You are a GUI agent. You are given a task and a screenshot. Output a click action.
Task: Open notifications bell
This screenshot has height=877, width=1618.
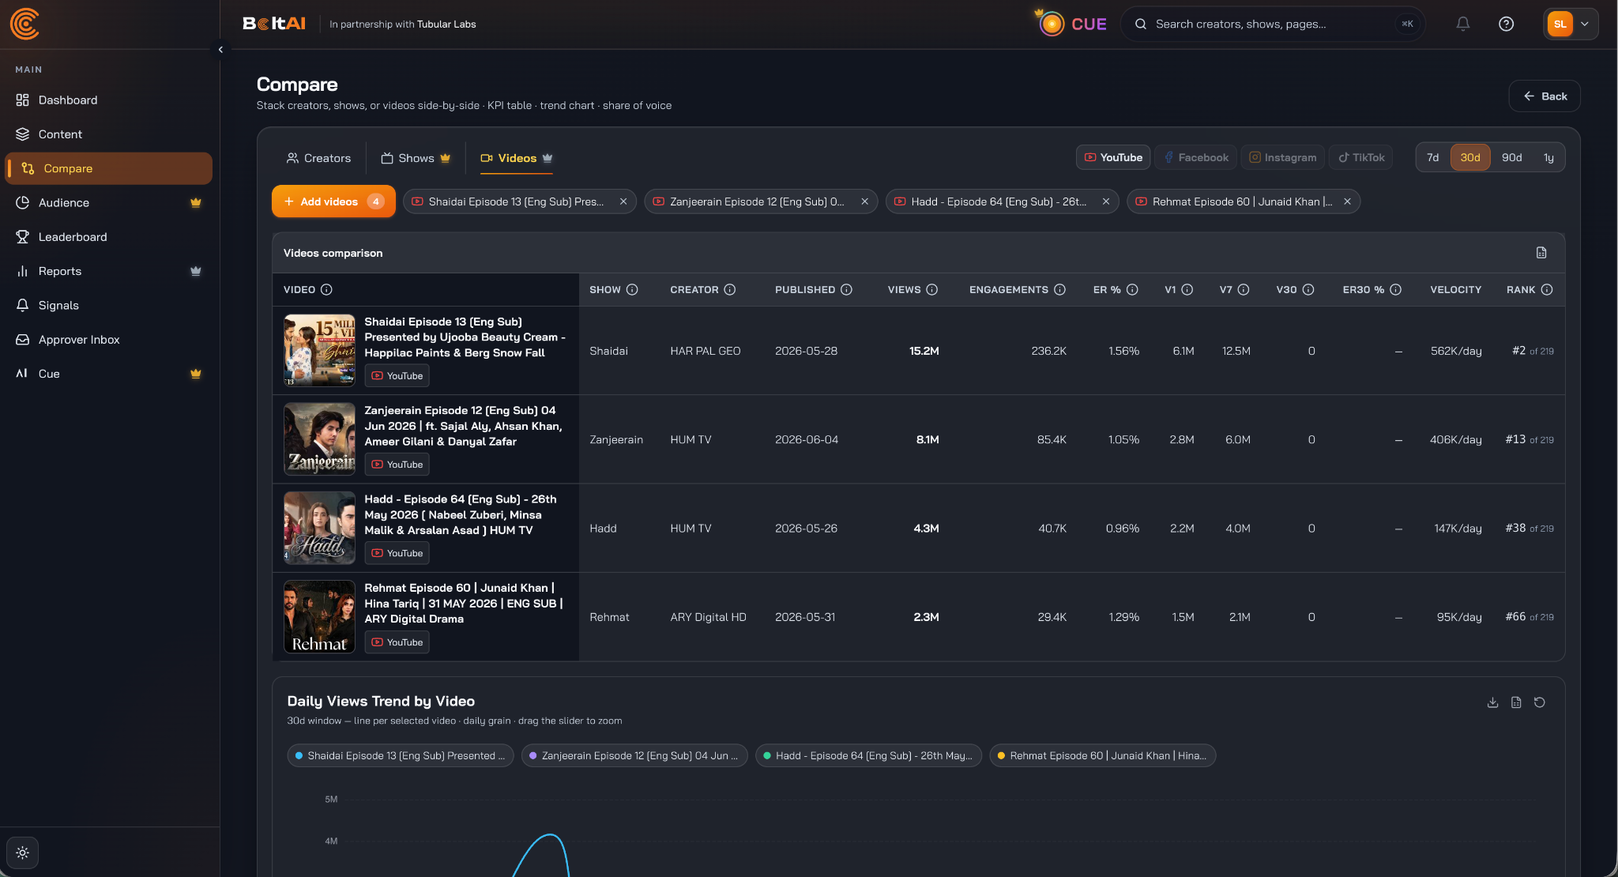(1463, 24)
